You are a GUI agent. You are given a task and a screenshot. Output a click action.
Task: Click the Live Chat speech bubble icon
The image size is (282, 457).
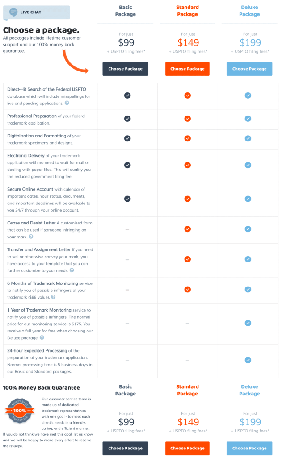[x=14, y=12]
